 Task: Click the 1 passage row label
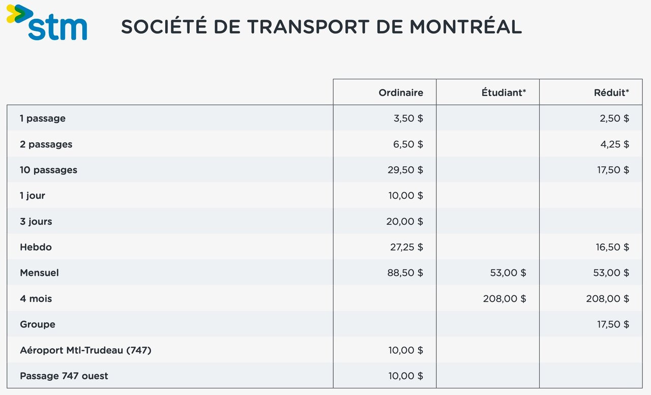(x=43, y=118)
